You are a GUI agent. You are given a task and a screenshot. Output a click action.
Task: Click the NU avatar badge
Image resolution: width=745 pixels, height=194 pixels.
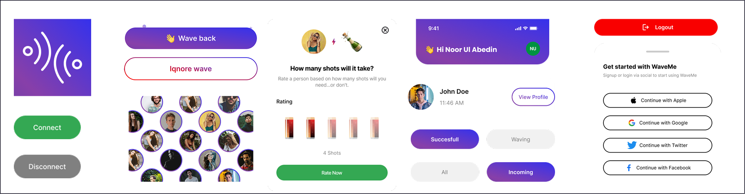pos(533,49)
